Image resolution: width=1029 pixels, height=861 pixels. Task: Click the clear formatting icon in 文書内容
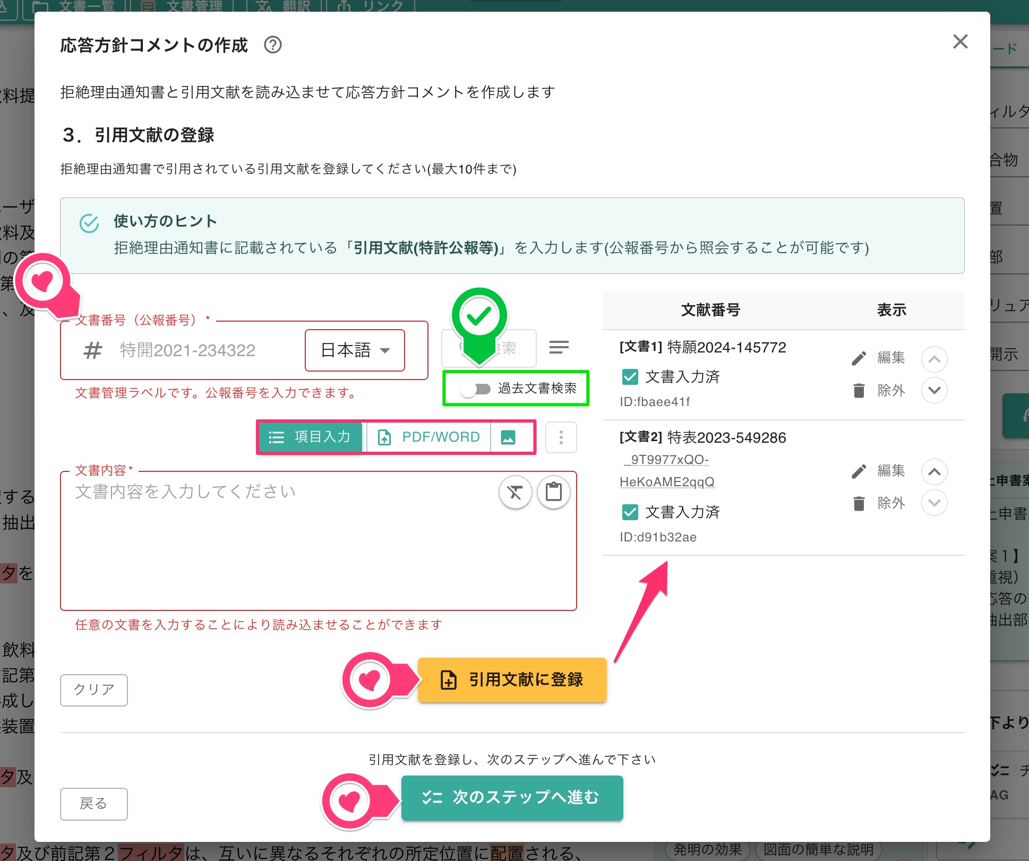pyautogui.click(x=515, y=493)
